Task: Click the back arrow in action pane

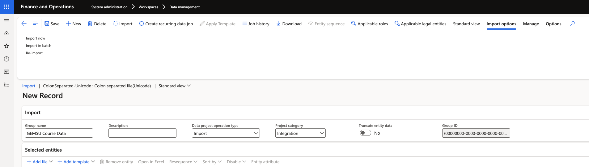Action: [24, 23]
